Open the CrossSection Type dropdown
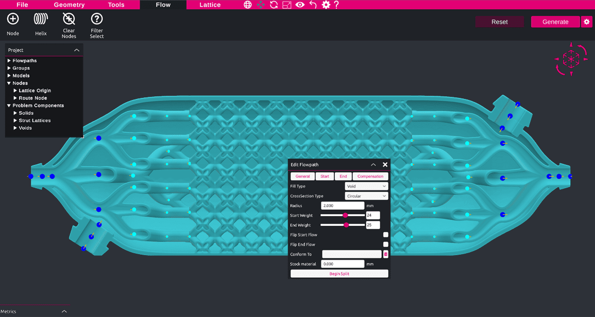The width and height of the screenshot is (595, 317). [x=366, y=196]
